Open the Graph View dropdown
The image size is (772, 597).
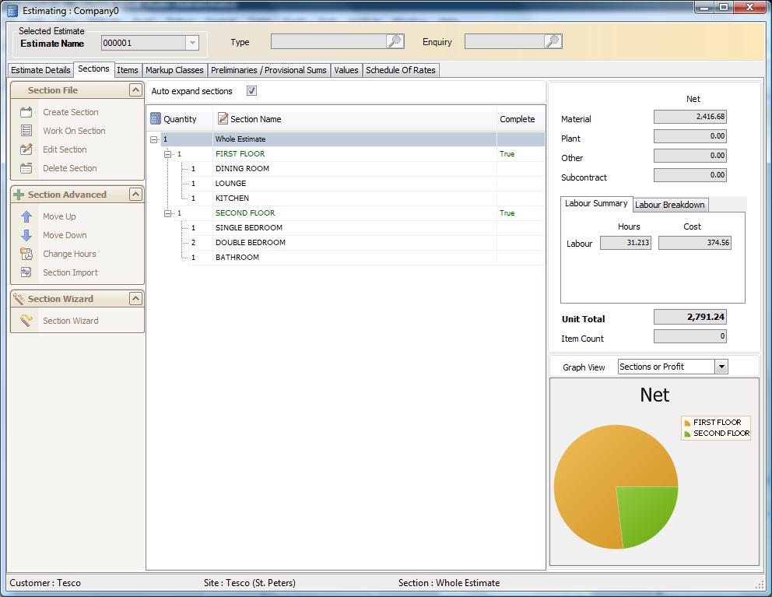pos(721,366)
